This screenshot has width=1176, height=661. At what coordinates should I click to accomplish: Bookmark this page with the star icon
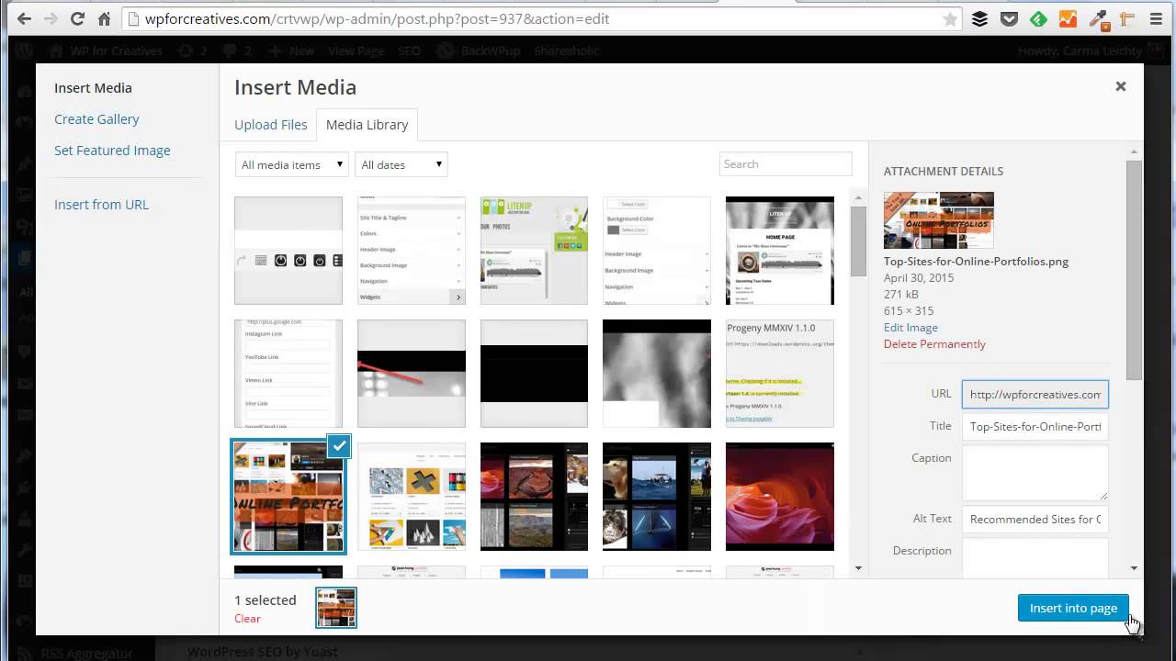(950, 19)
